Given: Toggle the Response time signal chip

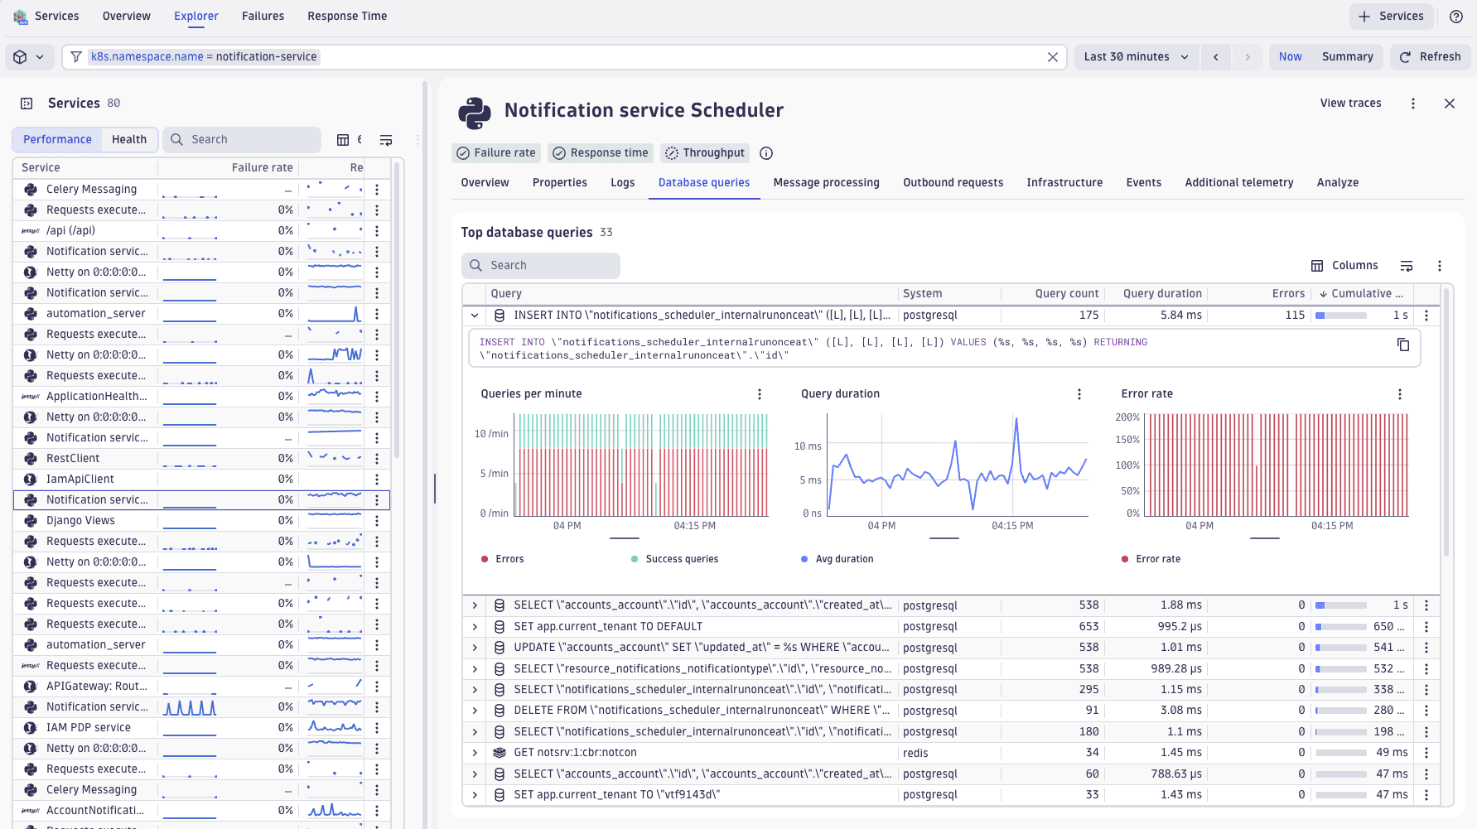Looking at the screenshot, I should pos(600,152).
